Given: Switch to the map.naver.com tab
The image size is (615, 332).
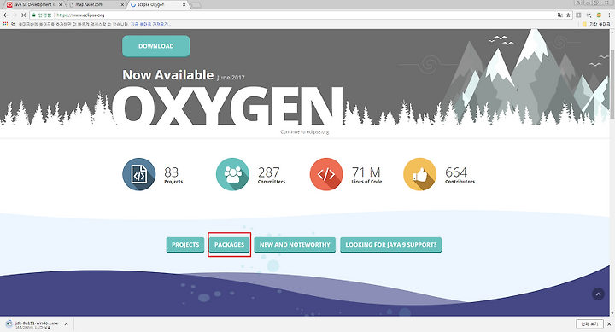Looking at the screenshot, I should (96, 5).
